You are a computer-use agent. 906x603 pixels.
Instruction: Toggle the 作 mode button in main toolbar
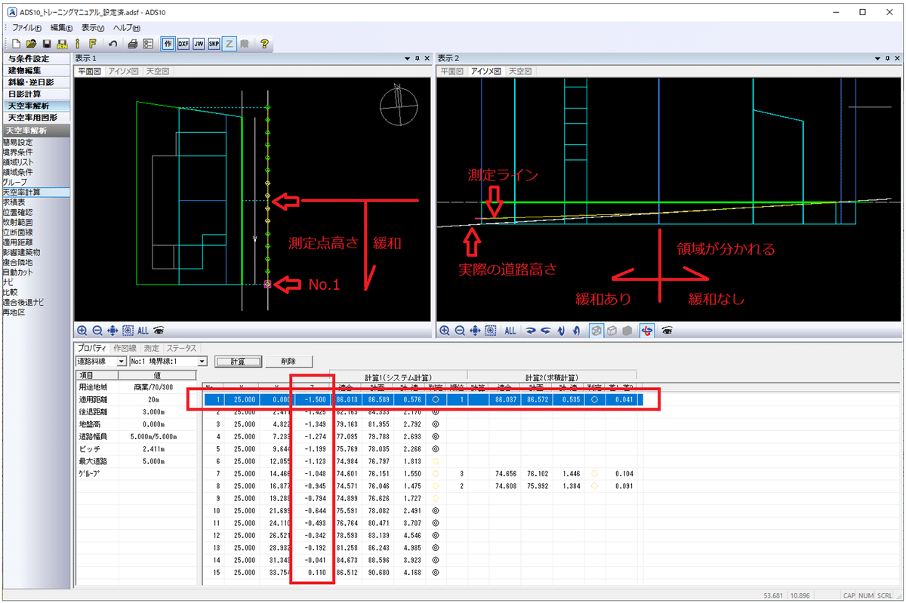coord(168,44)
